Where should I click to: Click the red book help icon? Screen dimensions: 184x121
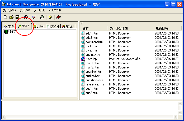[x=58, y=17]
